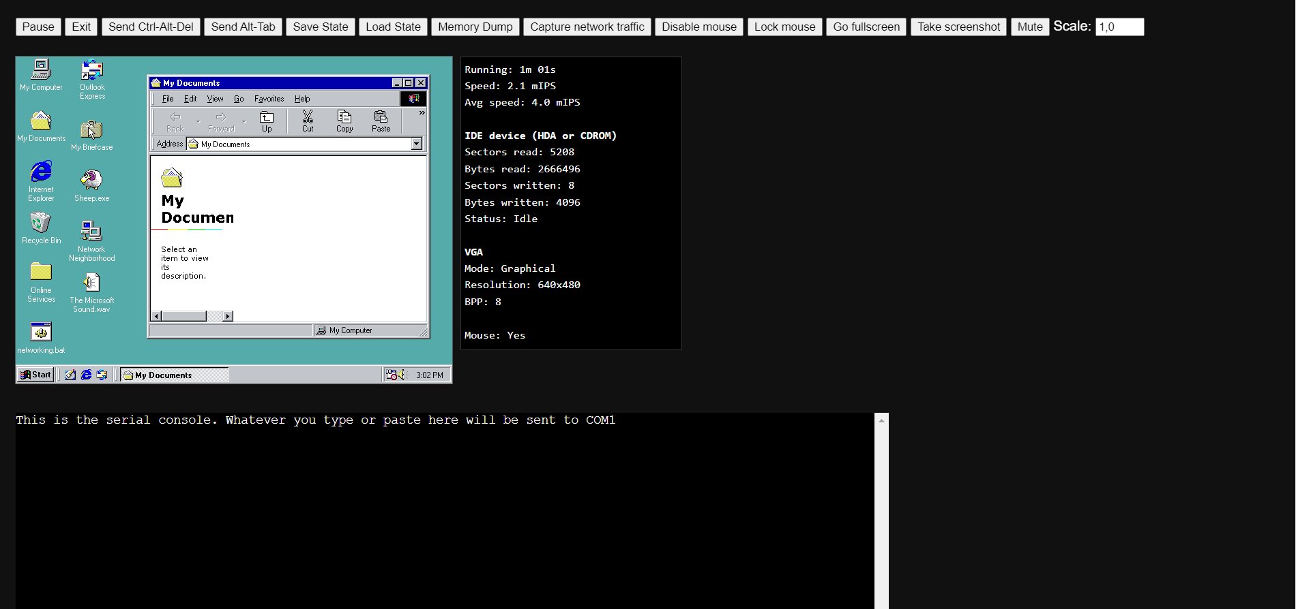Click the Copy toolbar icon
Screen dimensions: 1296x609
pyautogui.click(x=344, y=121)
